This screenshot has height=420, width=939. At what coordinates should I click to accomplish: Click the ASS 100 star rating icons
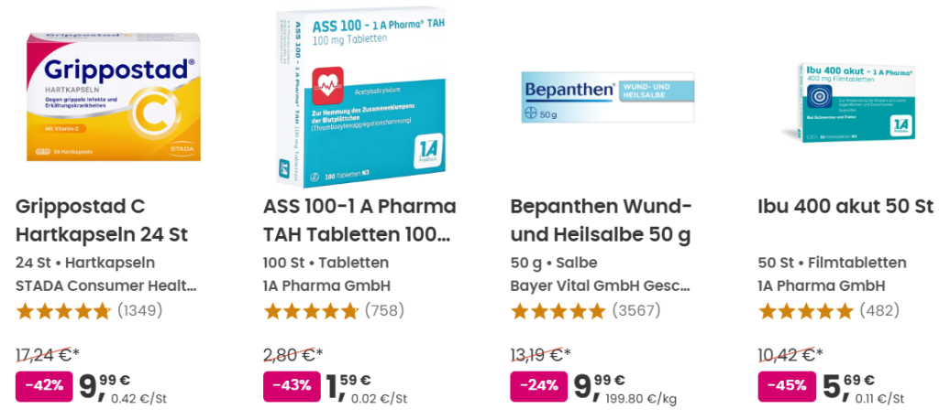[311, 311]
